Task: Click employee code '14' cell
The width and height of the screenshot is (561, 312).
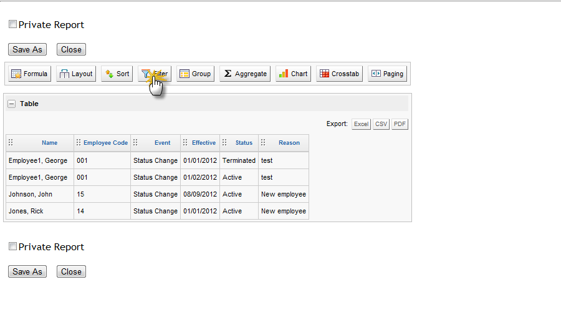Action: click(x=102, y=211)
